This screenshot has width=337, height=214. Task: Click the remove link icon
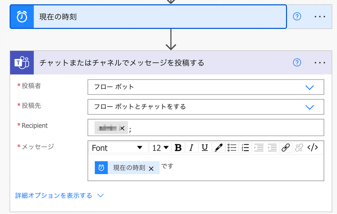299,148
